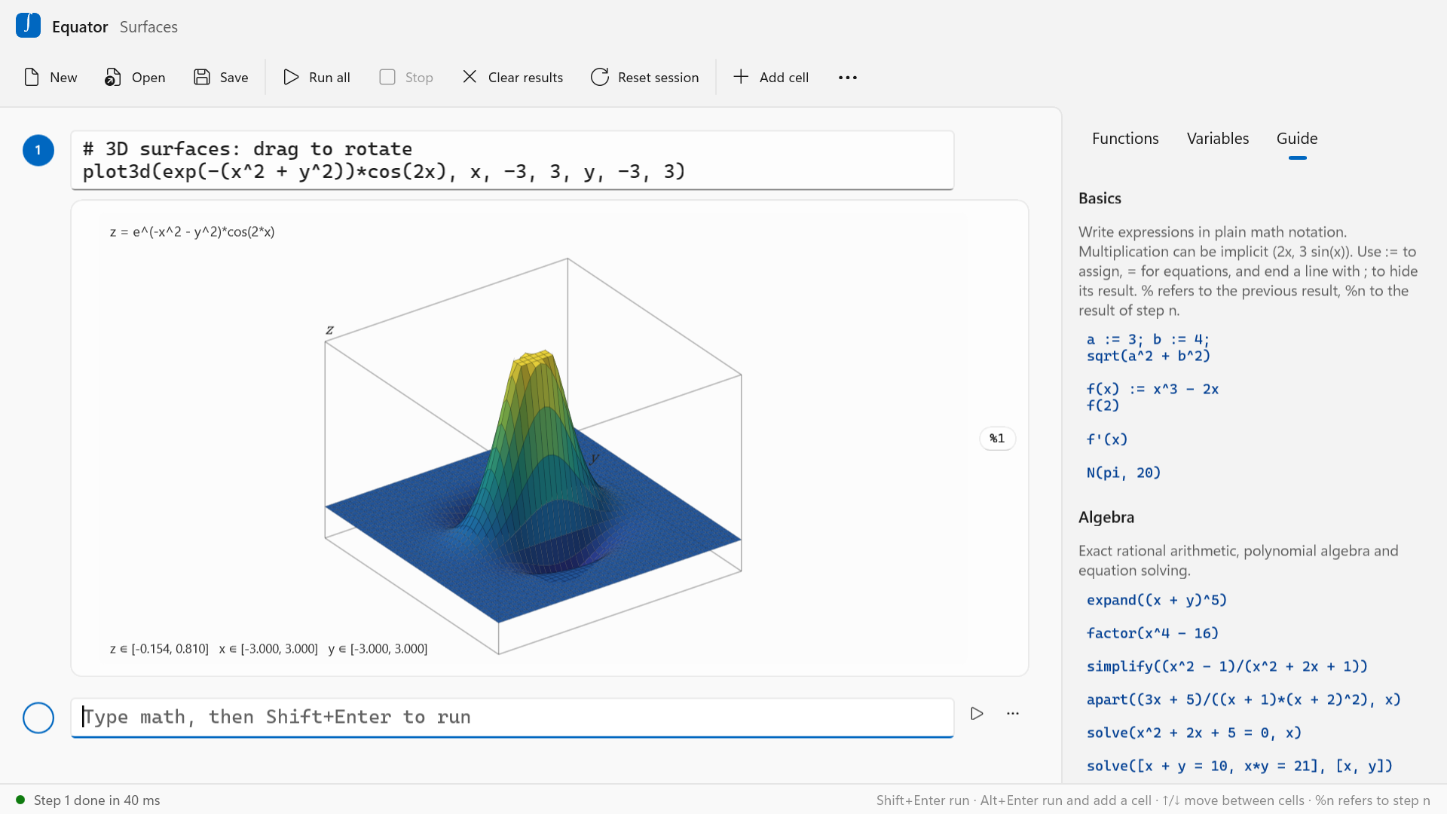Click the Basics heading in the Guide

1100,198
